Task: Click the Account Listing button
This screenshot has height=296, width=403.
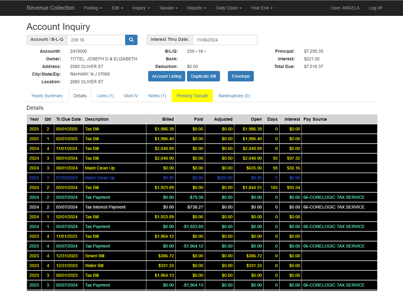Action: tap(166, 76)
